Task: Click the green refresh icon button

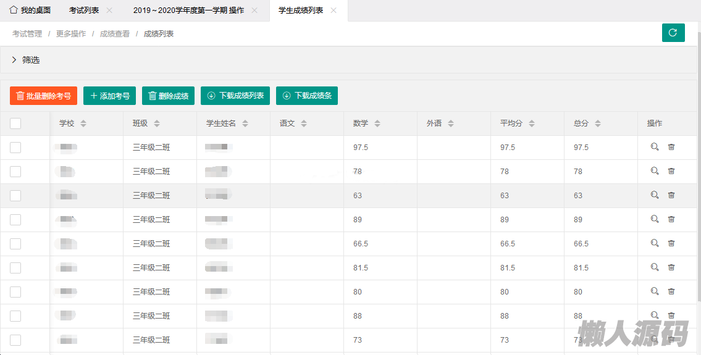Action: (673, 33)
